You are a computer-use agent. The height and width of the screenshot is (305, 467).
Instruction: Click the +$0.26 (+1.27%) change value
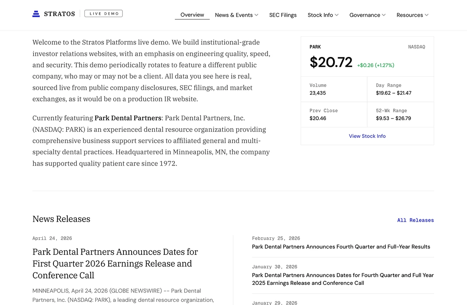click(x=375, y=65)
